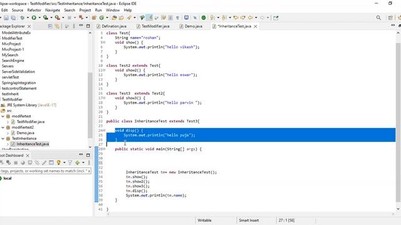Open the Refactor menu
Screen dimensions: 401x225
[x=34, y=10]
